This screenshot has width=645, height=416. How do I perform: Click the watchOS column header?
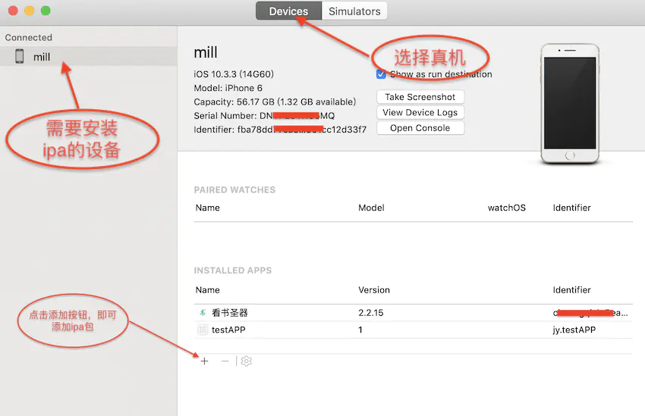tap(506, 208)
